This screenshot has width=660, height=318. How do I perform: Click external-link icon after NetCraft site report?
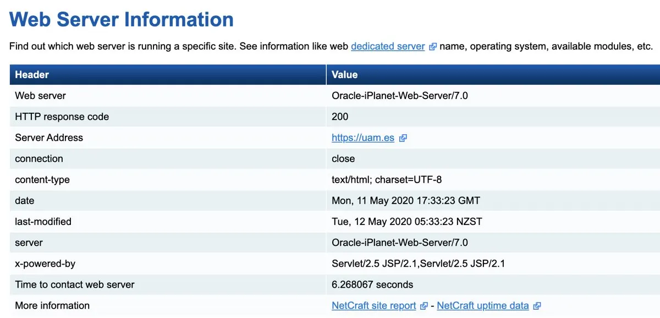[424, 306]
